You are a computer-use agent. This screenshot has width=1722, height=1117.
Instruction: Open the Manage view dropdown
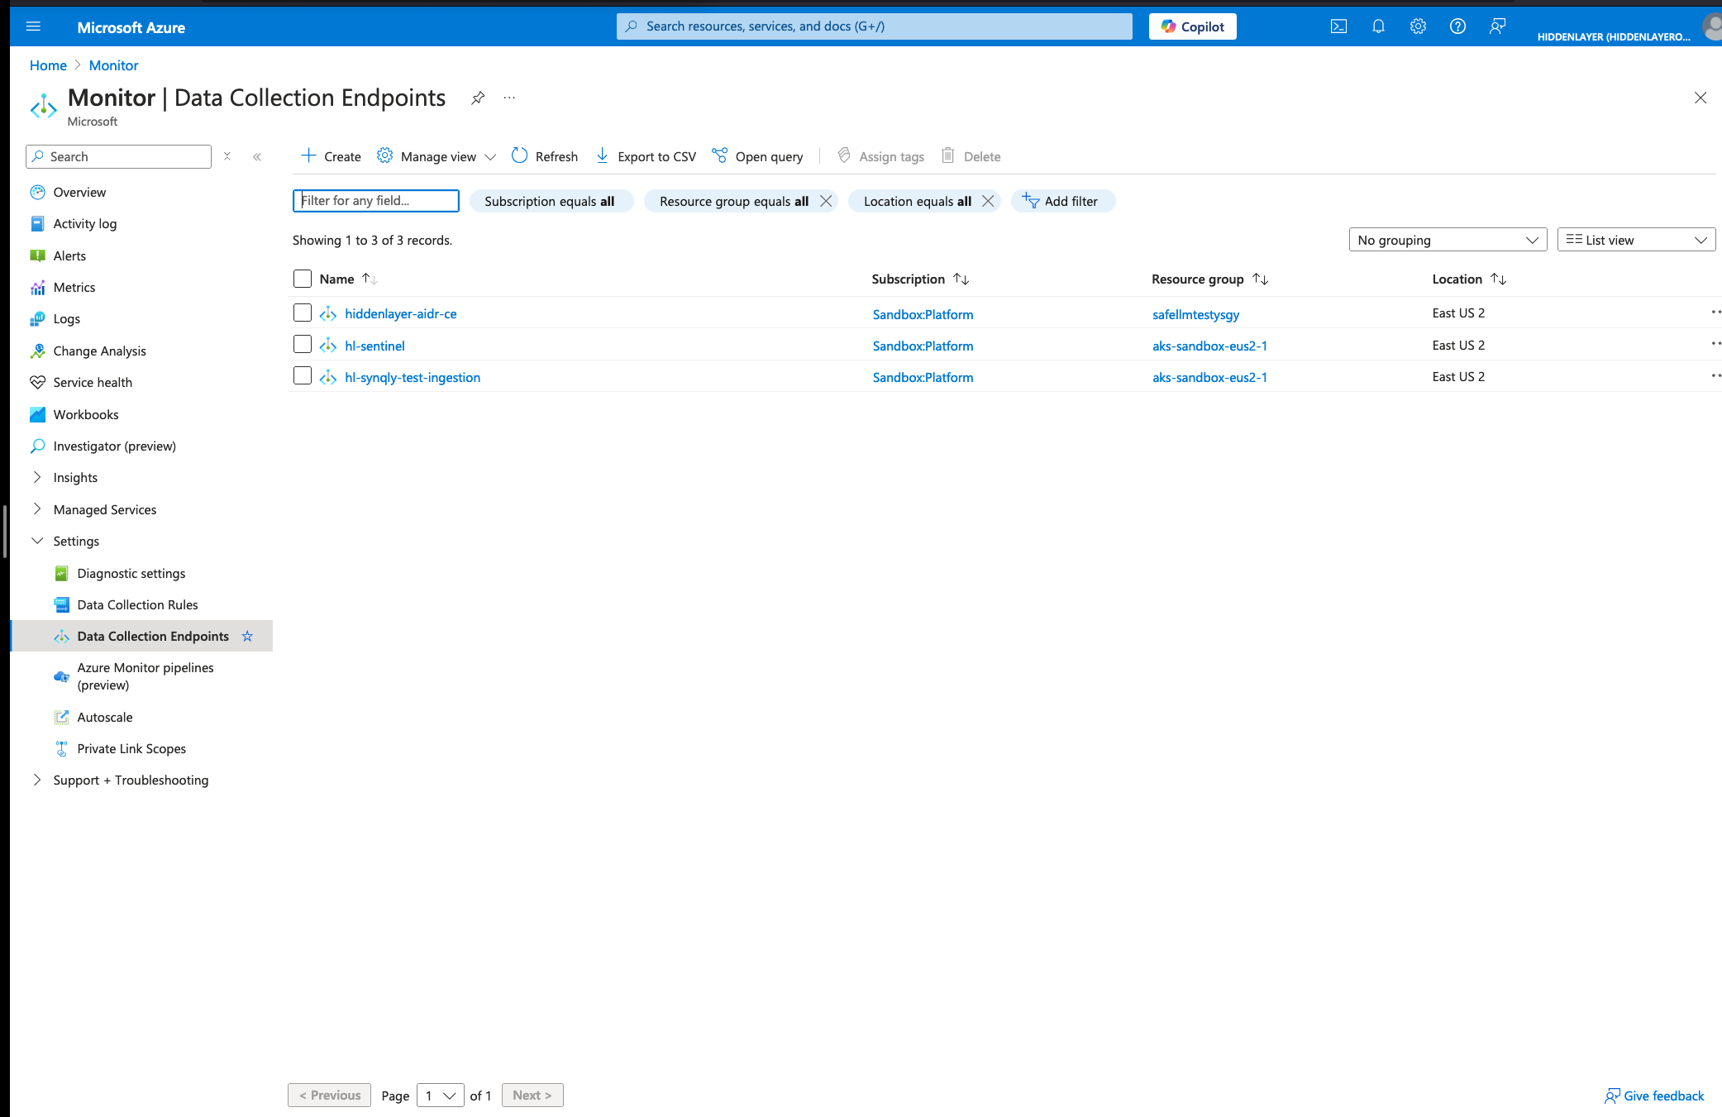(436, 156)
